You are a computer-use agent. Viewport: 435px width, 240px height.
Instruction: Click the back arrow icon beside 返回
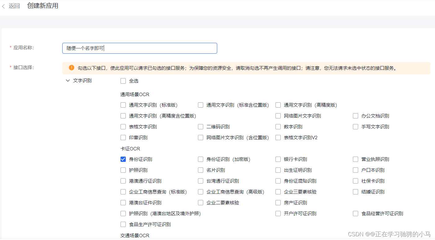click(x=3, y=6)
